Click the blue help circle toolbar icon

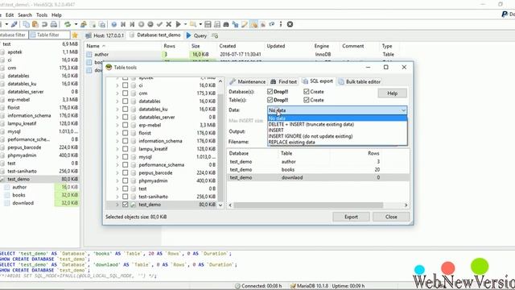pyautogui.click(x=114, y=24)
